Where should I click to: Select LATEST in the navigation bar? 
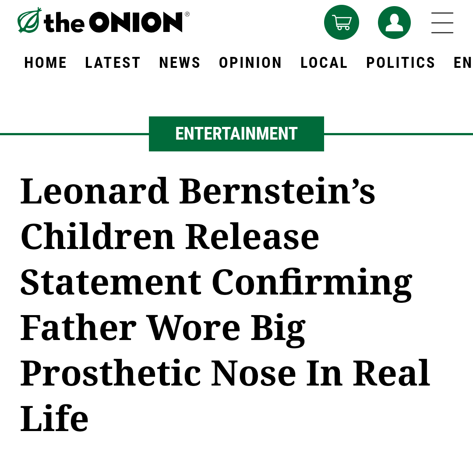click(113, 63)
